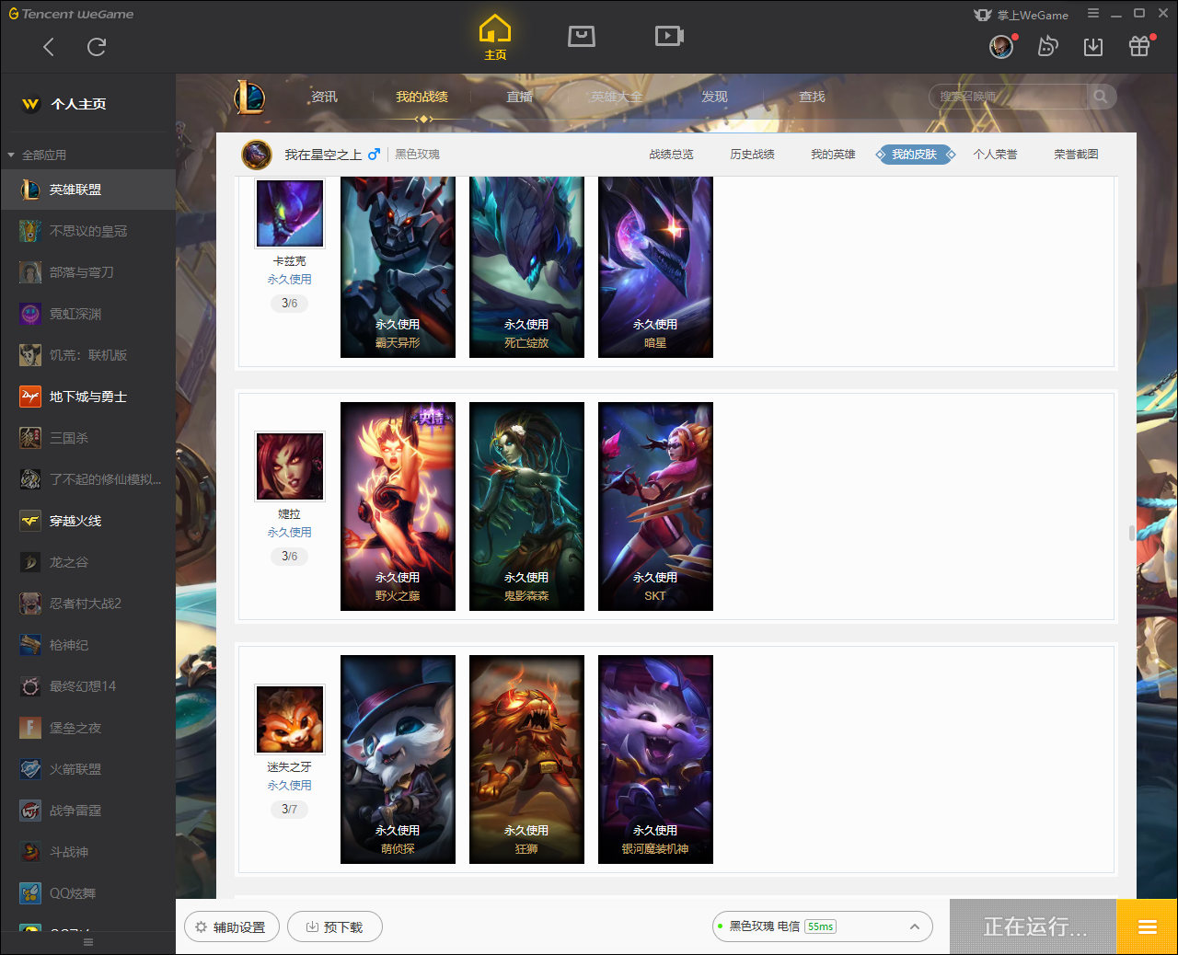This screenshot has height=955, width=1178.
Task: Open 战绩总览 sub-tab
Action: coord(671,155)
